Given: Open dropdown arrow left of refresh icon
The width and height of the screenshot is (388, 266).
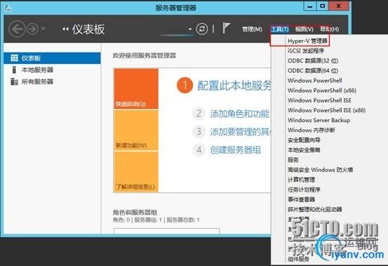Looking at the screenshot, I should 190,29.
